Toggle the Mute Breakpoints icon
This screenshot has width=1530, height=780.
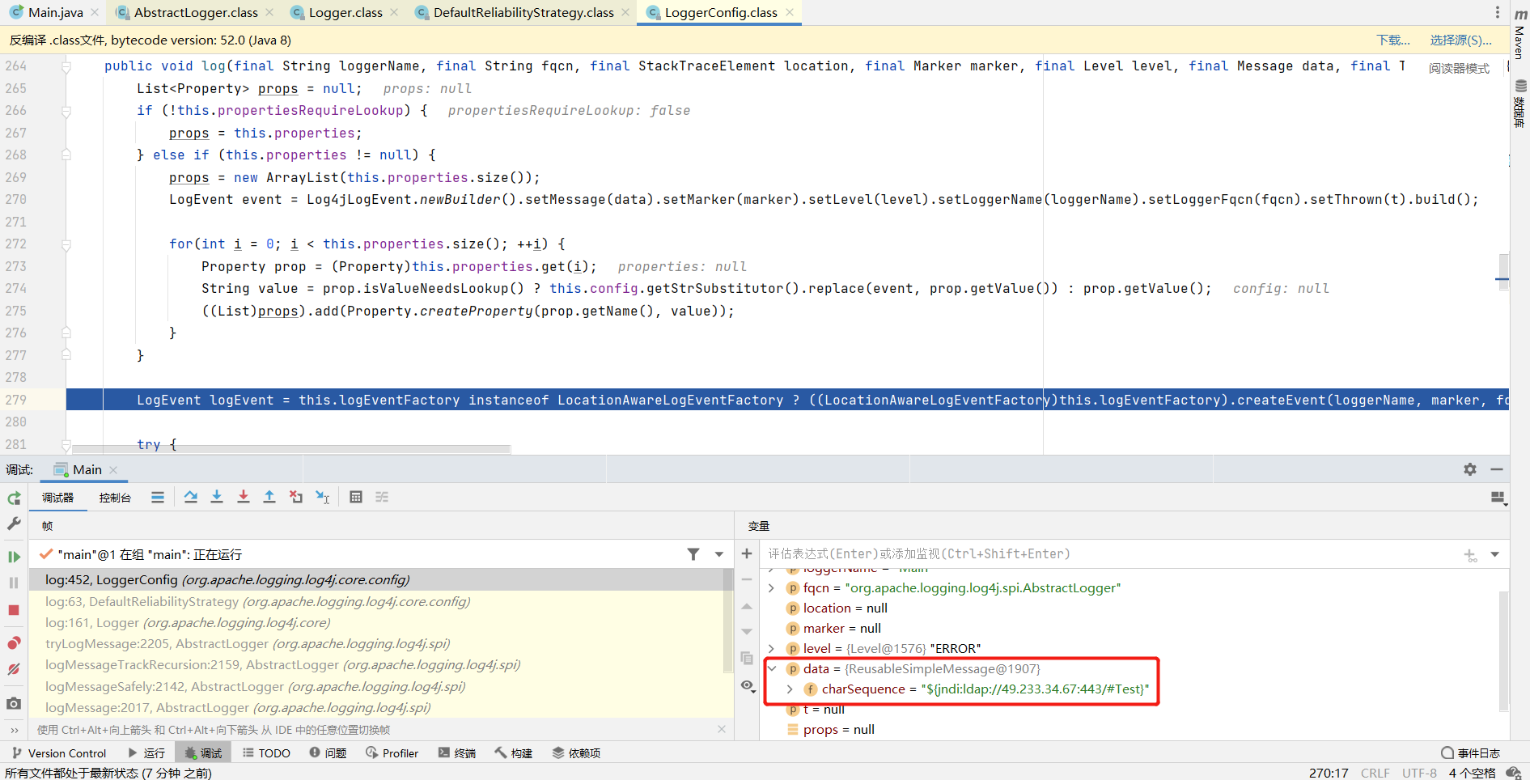point(13,669)
